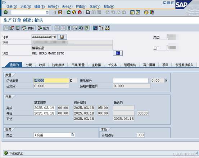This screenshot has height=158, width=199.
Task: Switch to the 分配 tab
Action: (x=29, y=65)
